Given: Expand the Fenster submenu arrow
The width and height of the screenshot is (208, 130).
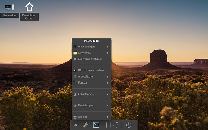Looking at the screenshot, I should 108,83.
